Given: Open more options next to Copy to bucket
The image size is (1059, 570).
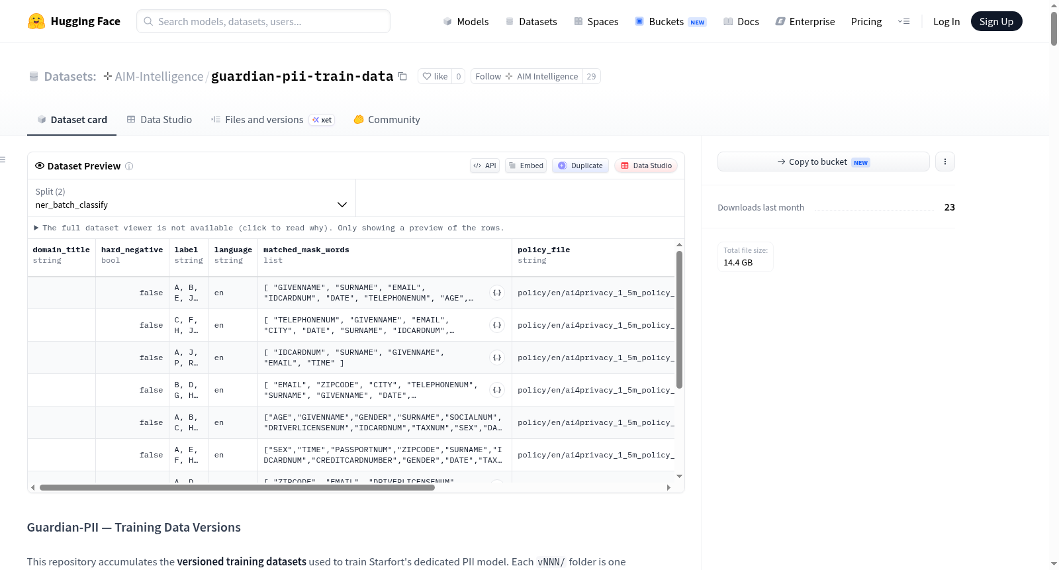Looking at the screenshot, I should 945,162.
